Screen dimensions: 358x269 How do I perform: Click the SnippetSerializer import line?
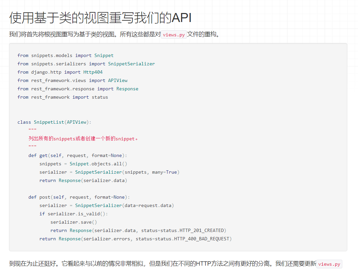(86, 64)
